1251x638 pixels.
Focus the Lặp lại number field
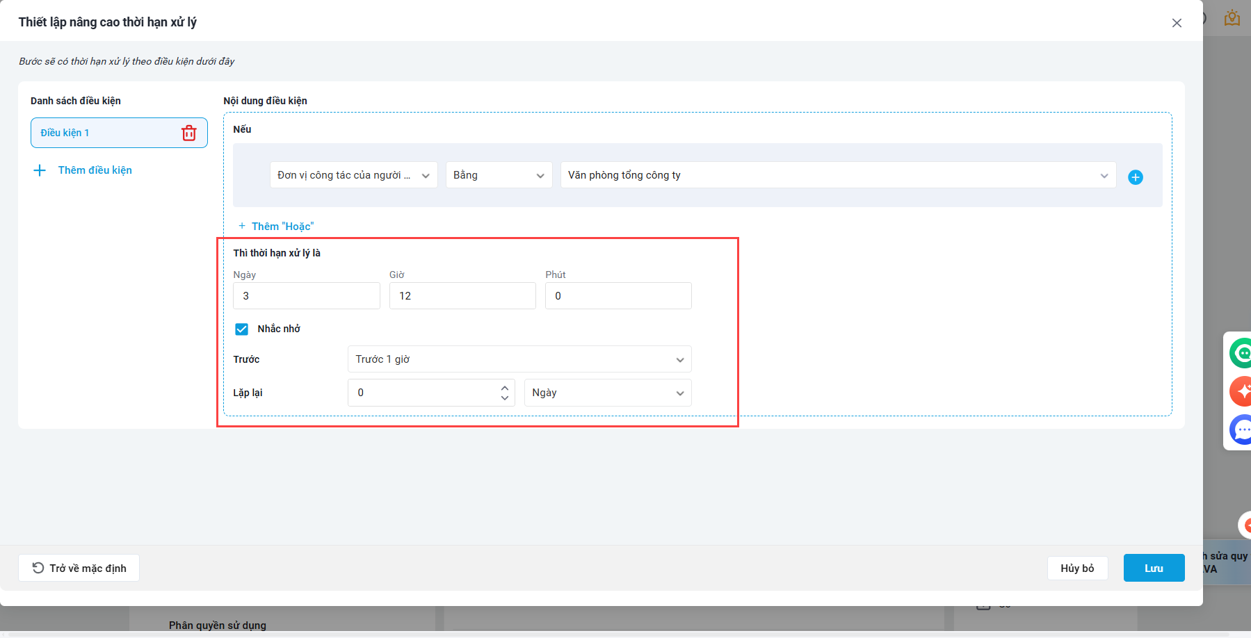[x=431, y=393]
